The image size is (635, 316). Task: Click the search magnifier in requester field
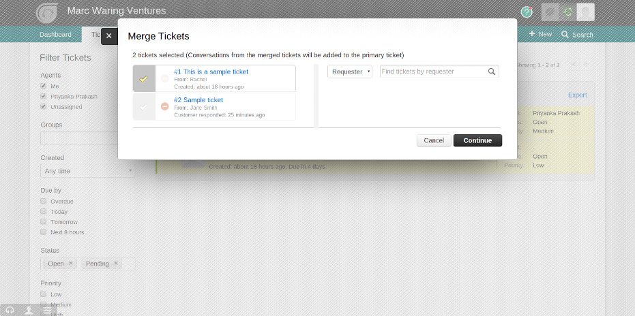pos(491,72)
